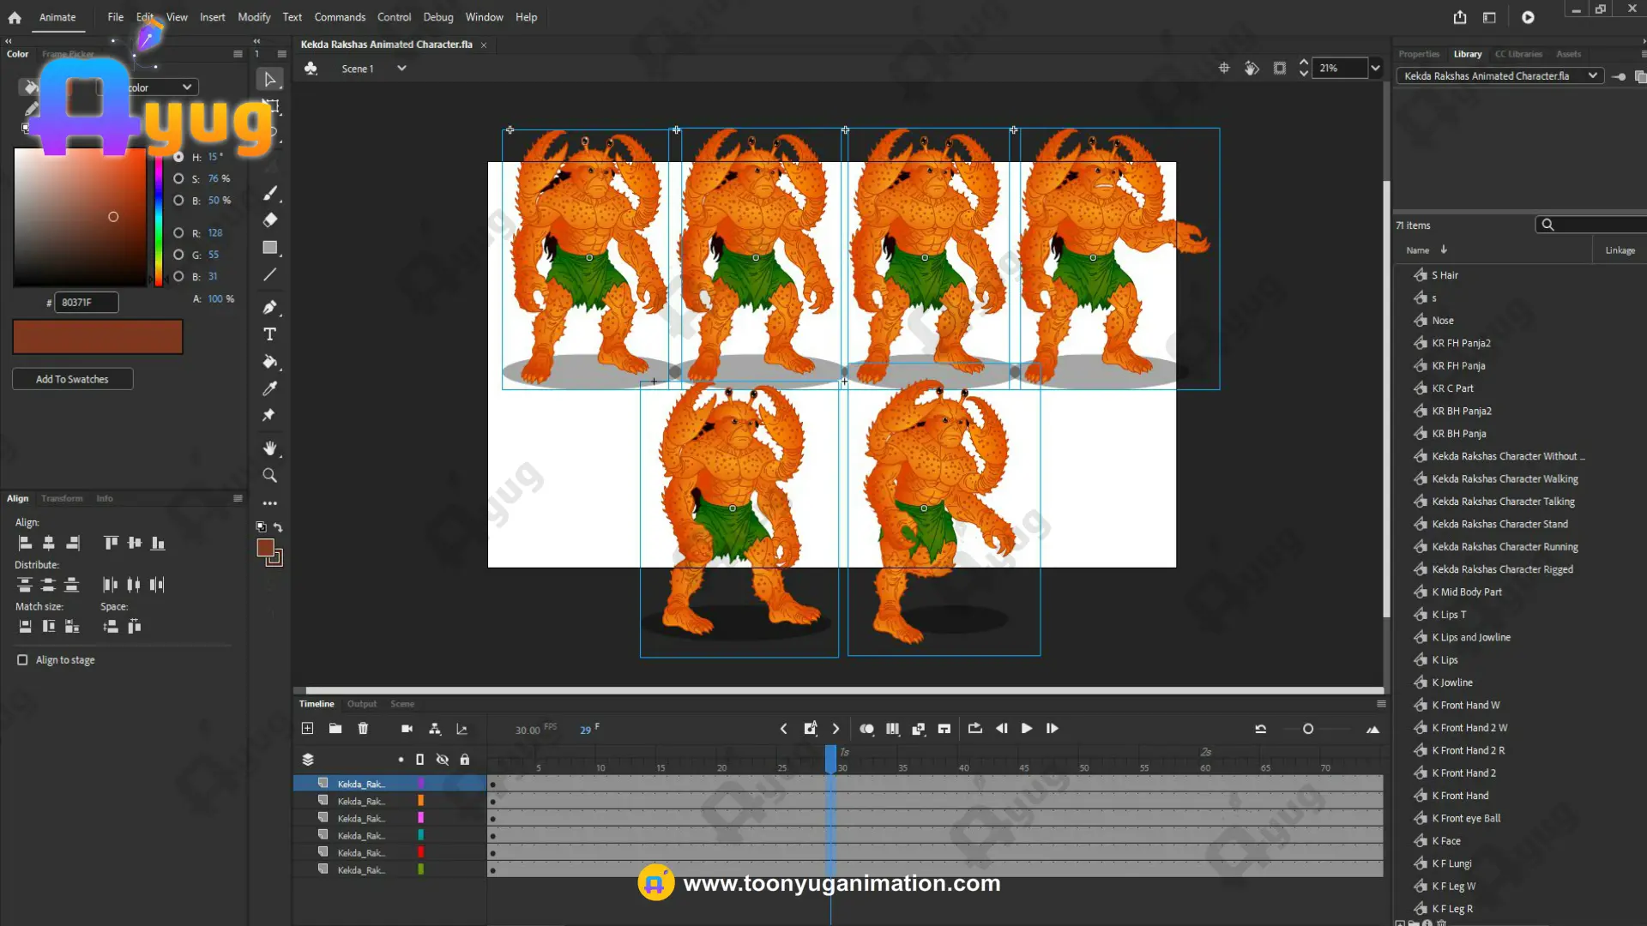The image size is (1647, 926).
Task: Click the brown current color swatch
Action: pos(98,337)
